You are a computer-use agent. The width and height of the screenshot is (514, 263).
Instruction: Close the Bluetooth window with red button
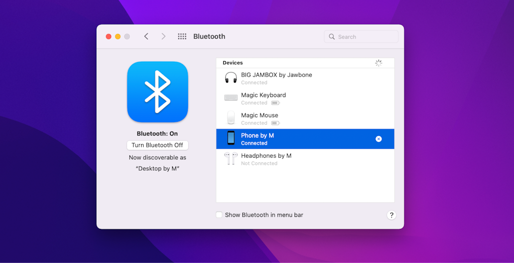[x=108, y=37]
